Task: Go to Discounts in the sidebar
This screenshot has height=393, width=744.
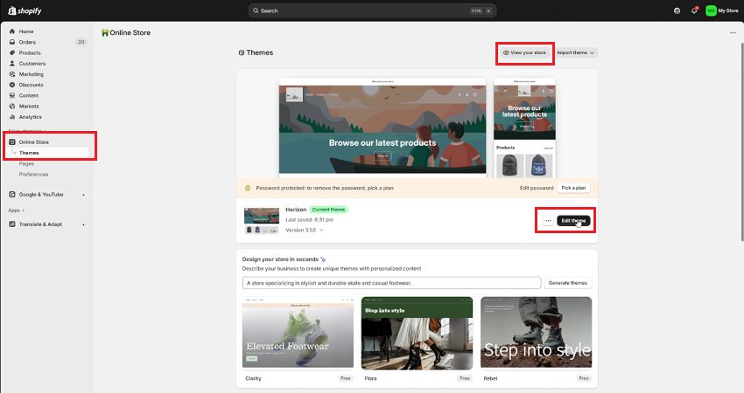Action: point(31,85)
